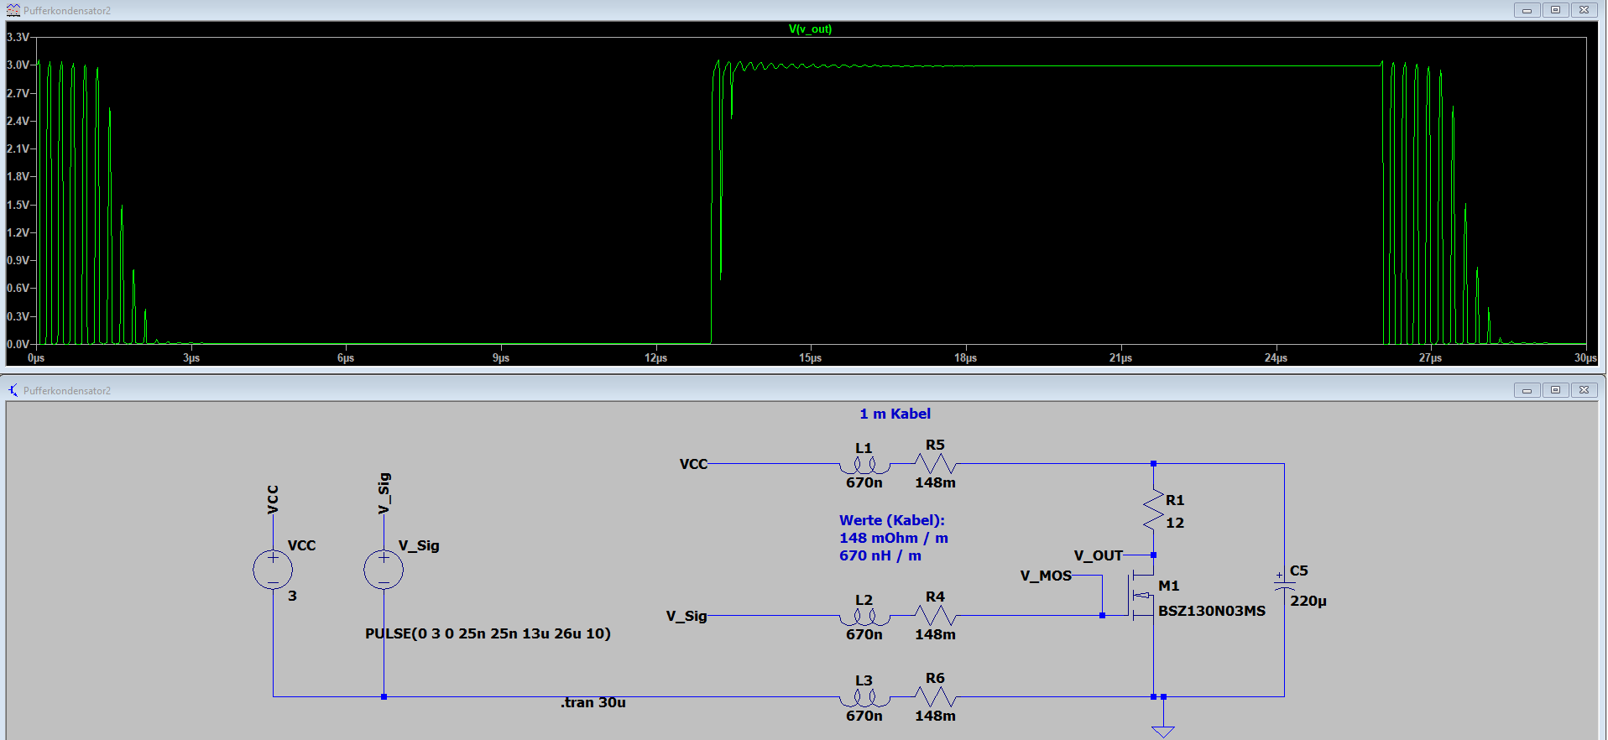Minimize the schematic window pane
This screenshot has width=1608, height=740.
(x=1527, y=390)
